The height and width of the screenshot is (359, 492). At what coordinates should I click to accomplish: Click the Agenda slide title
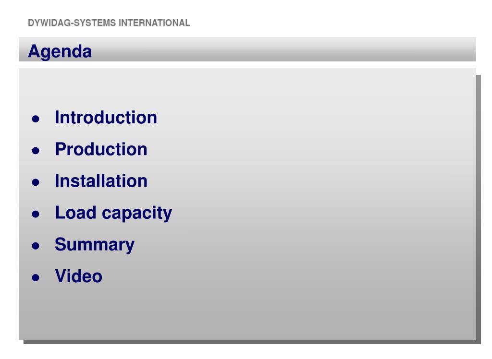[x=60, y=51]
